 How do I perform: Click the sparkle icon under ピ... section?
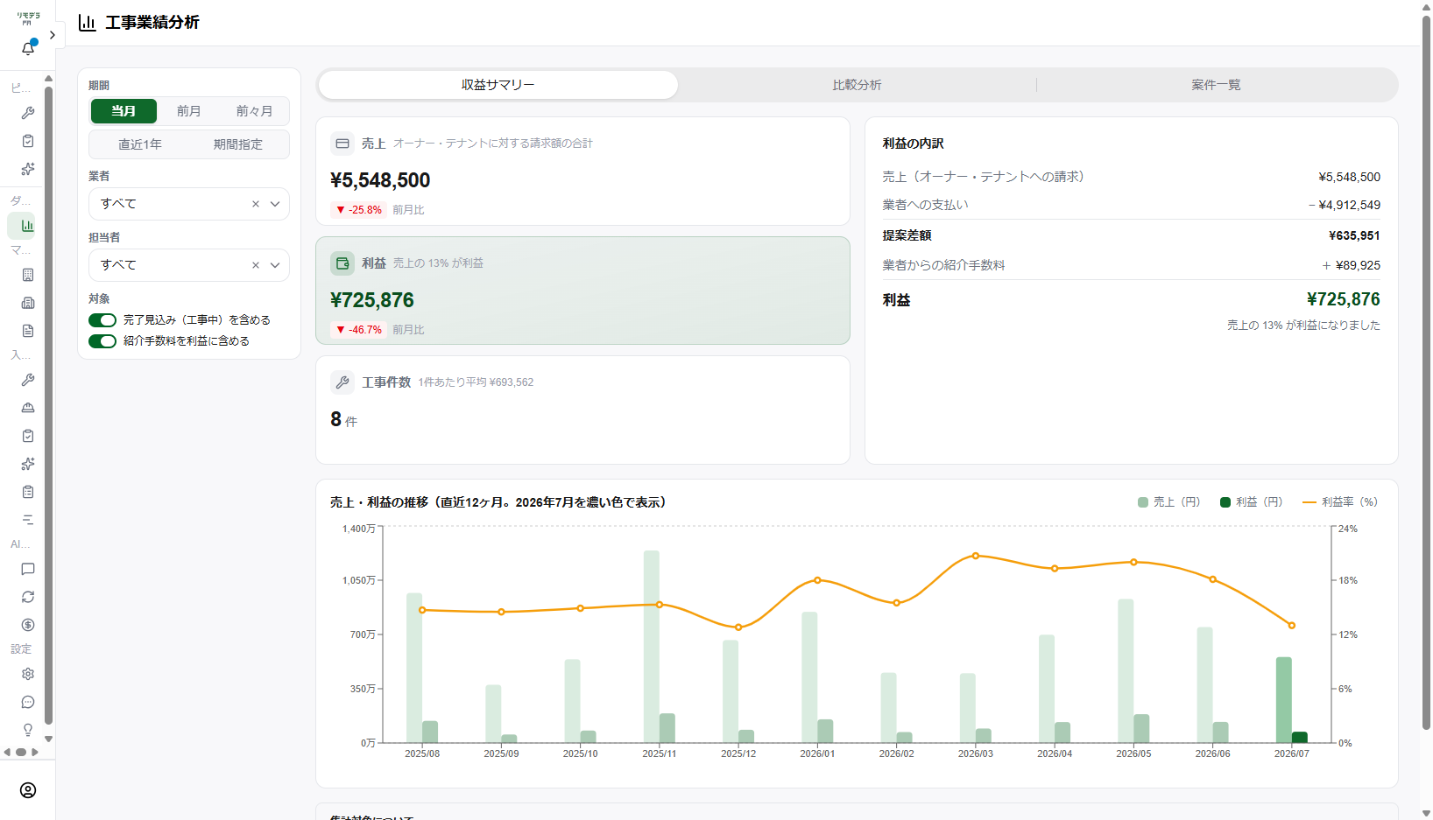pyautogui.click(x=28, y=169)
